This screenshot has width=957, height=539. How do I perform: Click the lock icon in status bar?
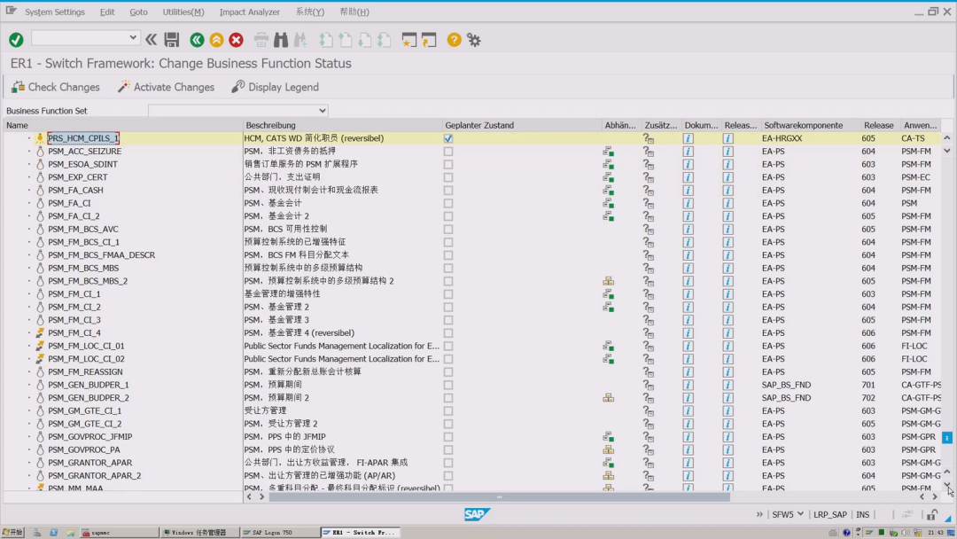(932, 514)
